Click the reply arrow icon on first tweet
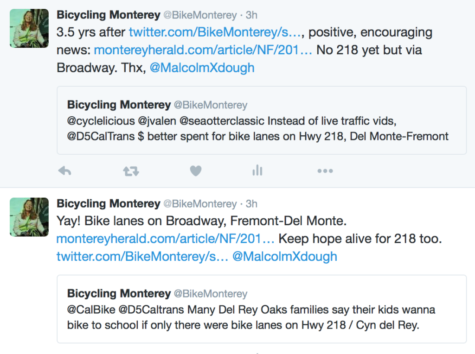This screenshot has width=475, height=354. click(x=64, y=171)
